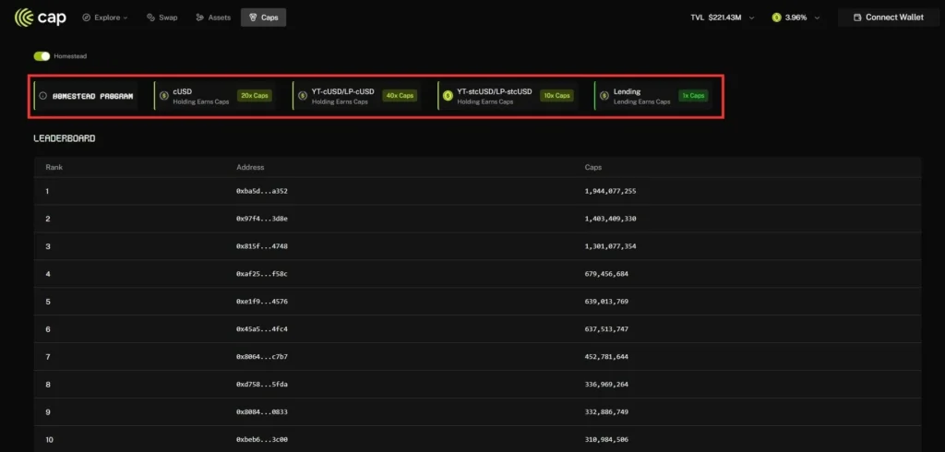Click the cUSD coin icon
Screen dimensions: 945x452
click(x=164, y=96)
